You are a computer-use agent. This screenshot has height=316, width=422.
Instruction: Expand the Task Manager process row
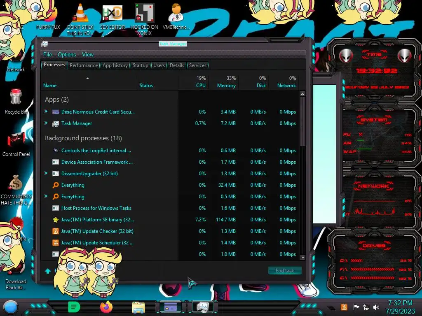click(x=46, y=123)
